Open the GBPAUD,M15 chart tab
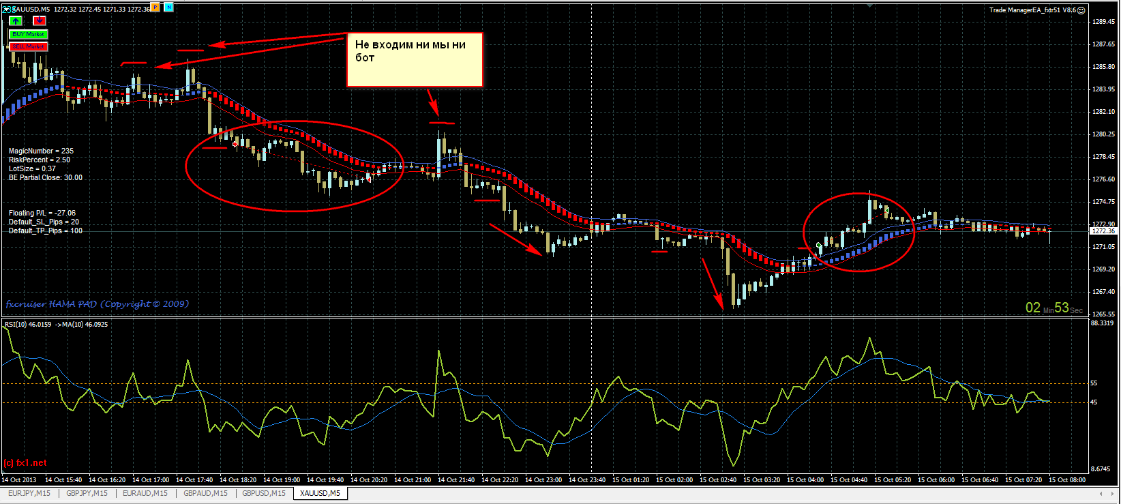This screenshot has width=1121, height=504. tap(205, 493)
